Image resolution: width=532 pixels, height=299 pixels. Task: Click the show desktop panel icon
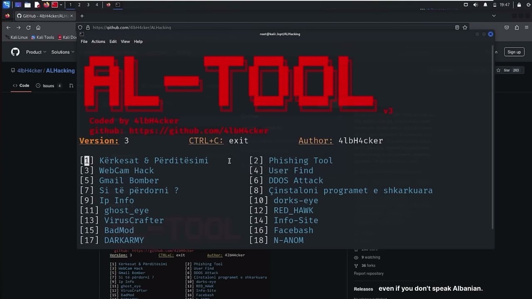coord(18,5)
